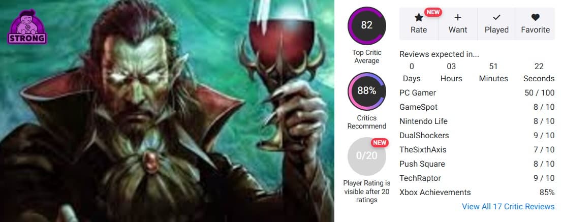Open View All 17 Critic Reviews link

click(x=508, y=207)
